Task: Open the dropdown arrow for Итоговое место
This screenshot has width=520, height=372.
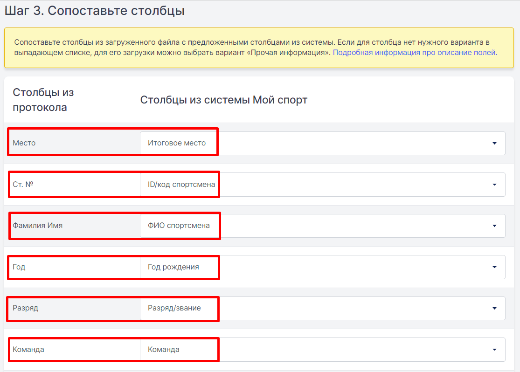Action: click(x=494, y=143)
